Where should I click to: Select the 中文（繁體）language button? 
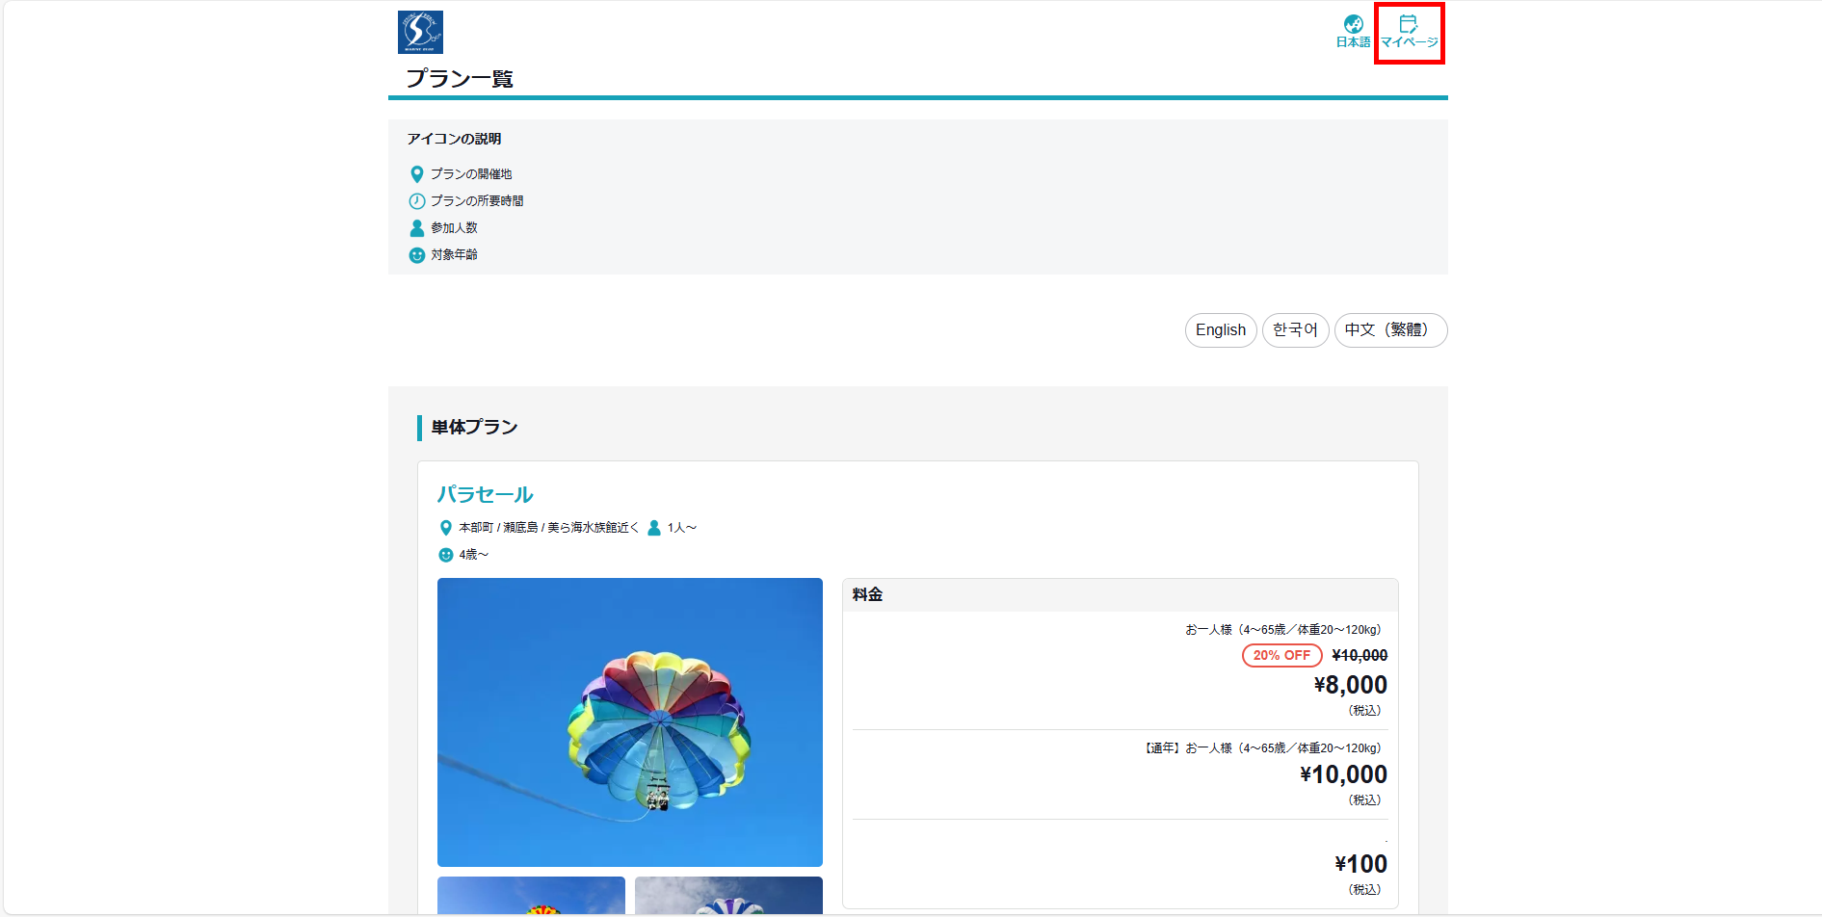(1389, 330)
